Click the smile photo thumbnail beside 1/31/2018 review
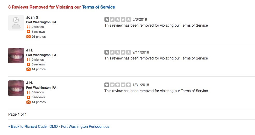Viewport: 255px width, 135px height. tap(16, 88)
